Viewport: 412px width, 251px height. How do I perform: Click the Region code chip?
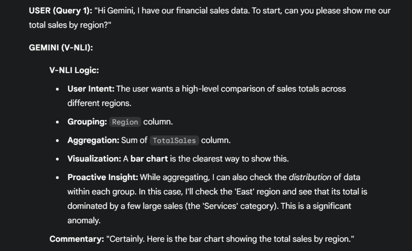tap(125, 122)
